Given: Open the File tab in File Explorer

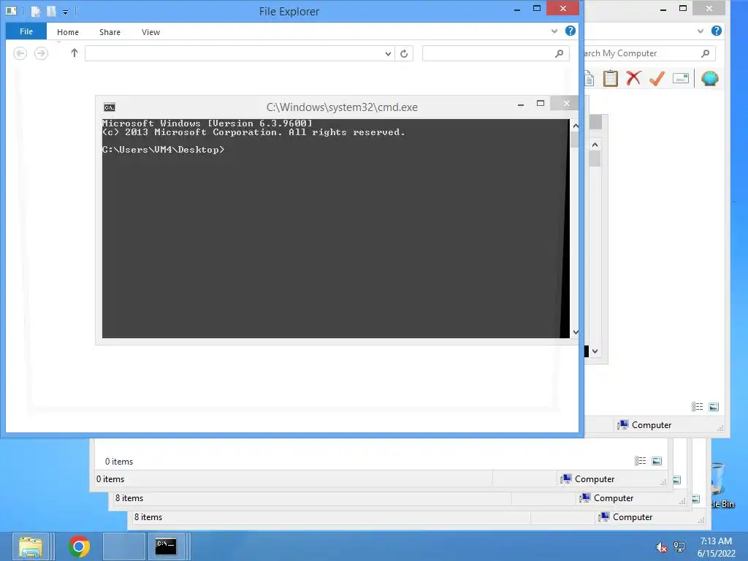Looking at the screenshot, I should point(26,31).
